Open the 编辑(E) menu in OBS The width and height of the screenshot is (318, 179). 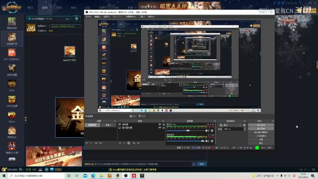click(97, 17)
